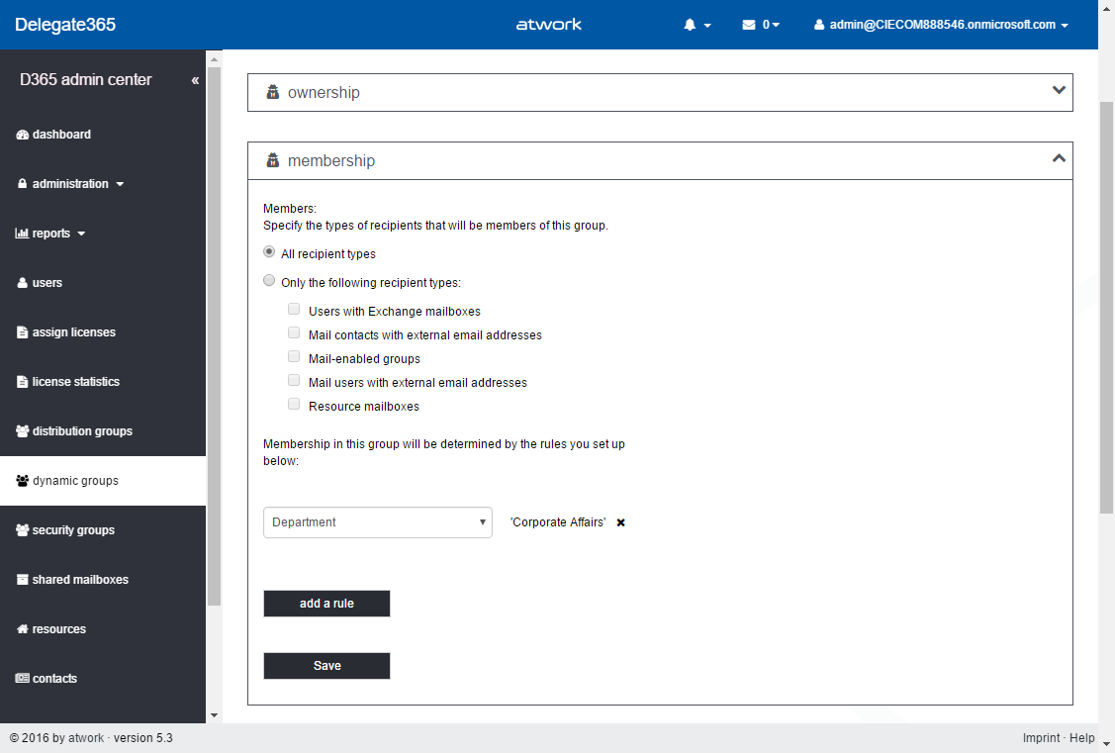
Task: Expand the ownership section
Action: [x=1059, y=91]
